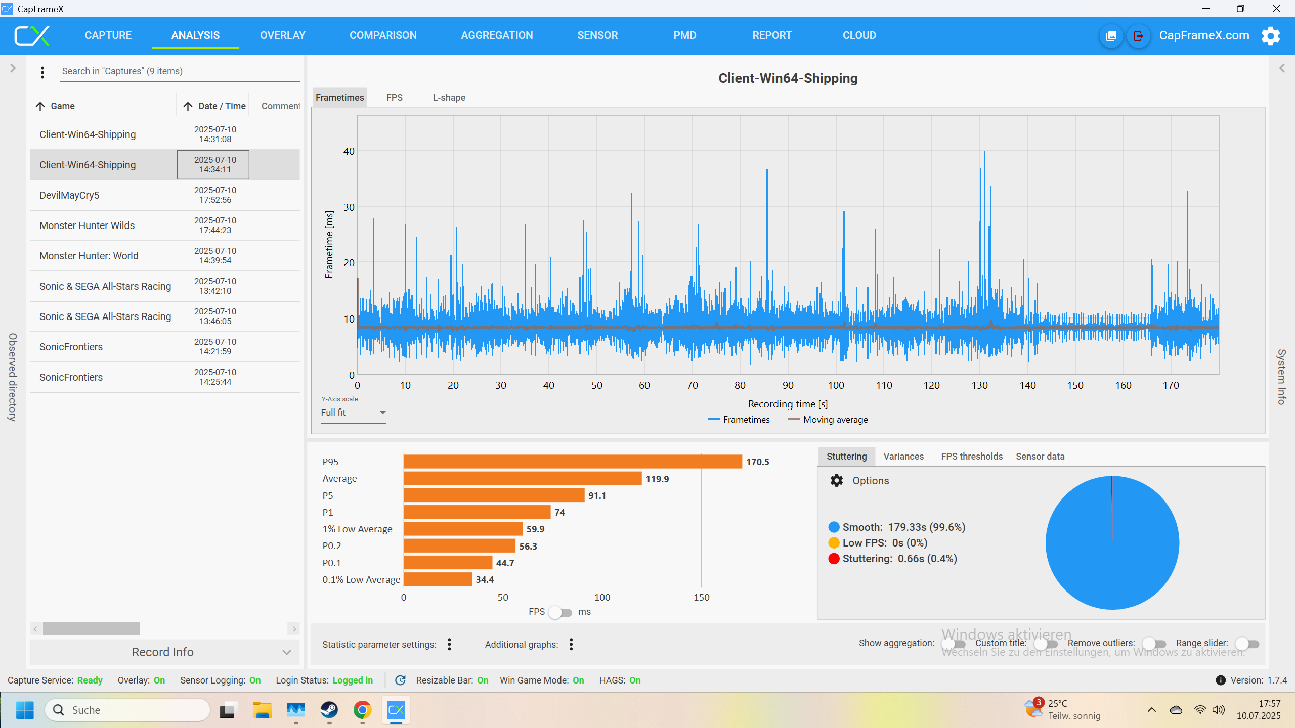Open Statistic parameter settings three-dot menu
The image size is (1295, 728).
449,644
